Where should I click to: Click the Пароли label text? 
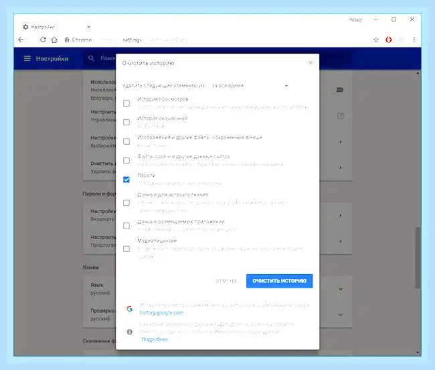click(x=147, y=176)
